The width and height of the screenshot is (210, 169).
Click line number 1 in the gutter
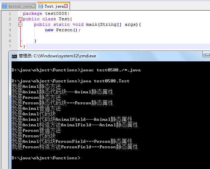10,13
